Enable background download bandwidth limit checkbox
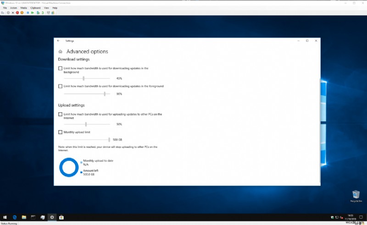 click(60, 68)
